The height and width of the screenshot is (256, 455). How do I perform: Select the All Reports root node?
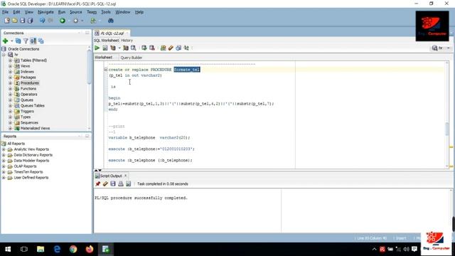[x=16, y=144]
